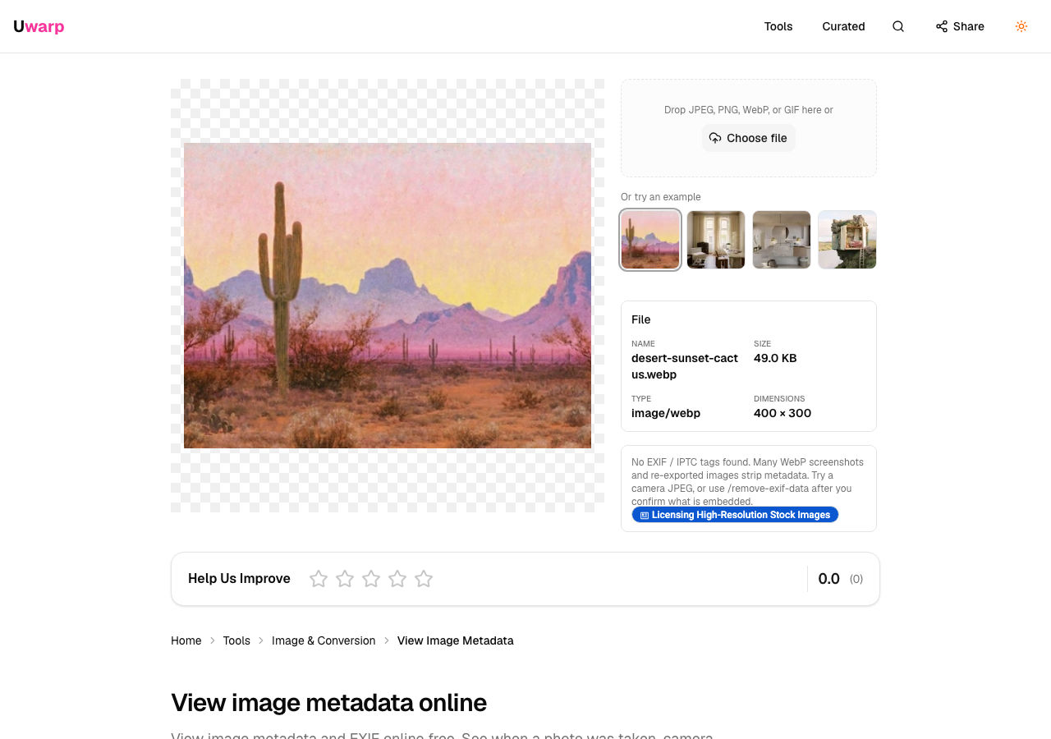Select the cliffside house example thumbnail
Screen dimensions: 1051x739
pyautogui.click(x=847, y=240)
